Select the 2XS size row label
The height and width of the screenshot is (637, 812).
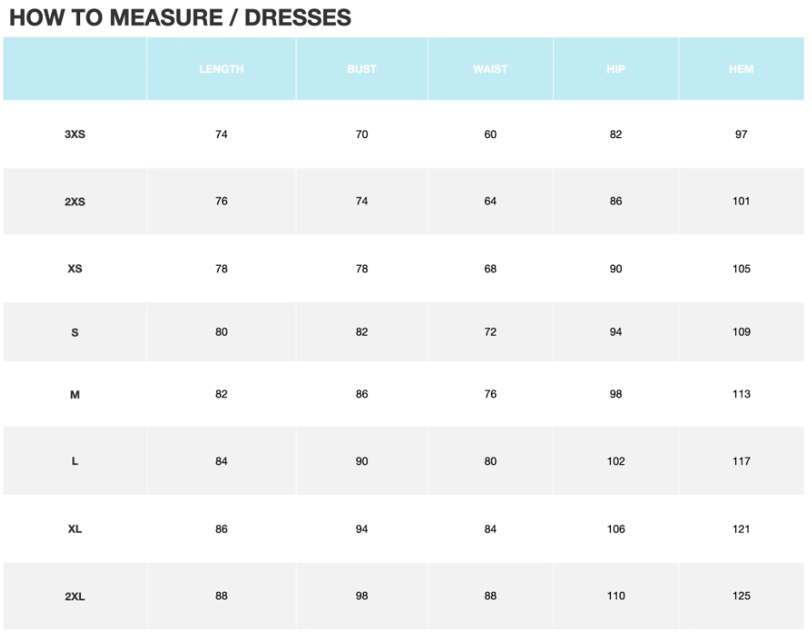[x=75, y=202]
